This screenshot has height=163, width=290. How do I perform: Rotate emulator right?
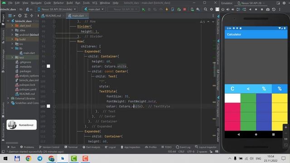(x=244, y=9)
